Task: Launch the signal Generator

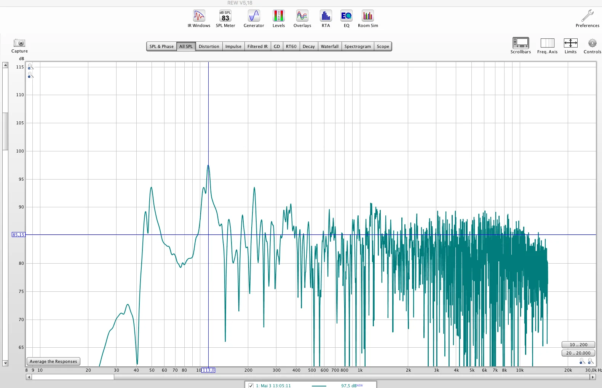Action: (x=254, y=19)
